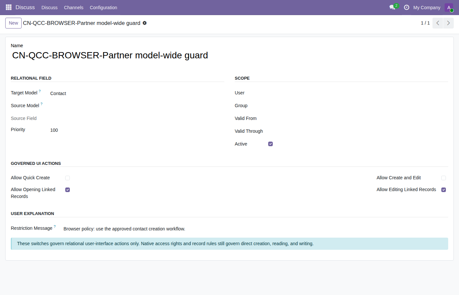Screen dimensions: 459x295
Task: Open the conversations messages icon
Action: tap(392, 7)
